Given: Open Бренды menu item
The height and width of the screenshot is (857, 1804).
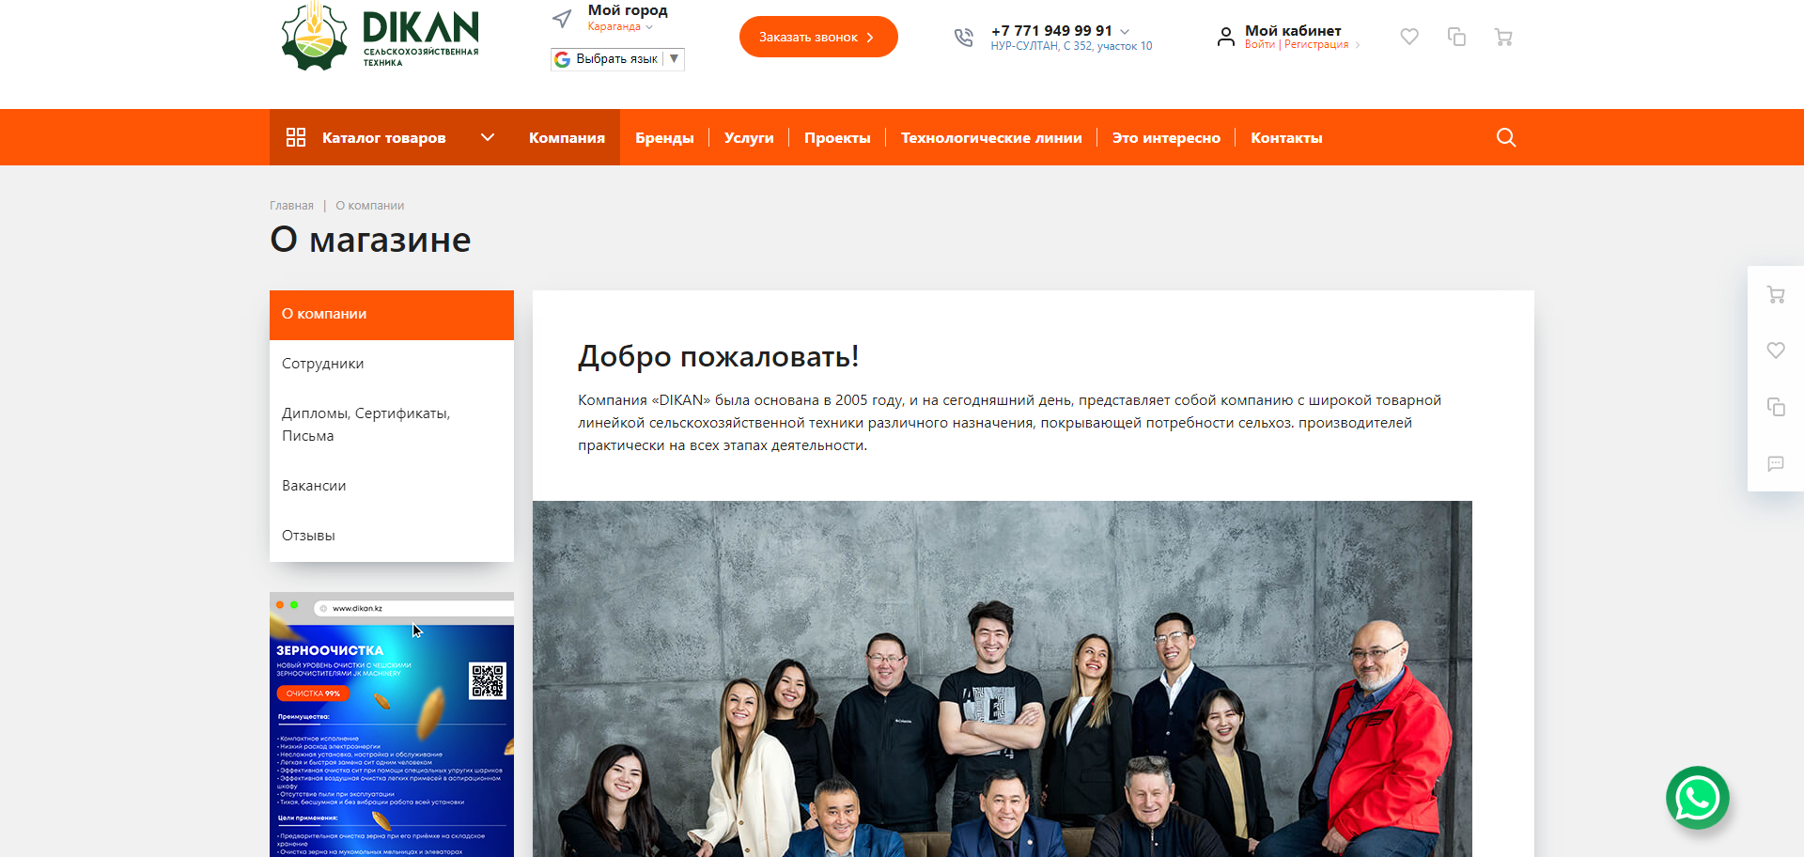Looking at the screenshot, I should (x=664, y=138).
